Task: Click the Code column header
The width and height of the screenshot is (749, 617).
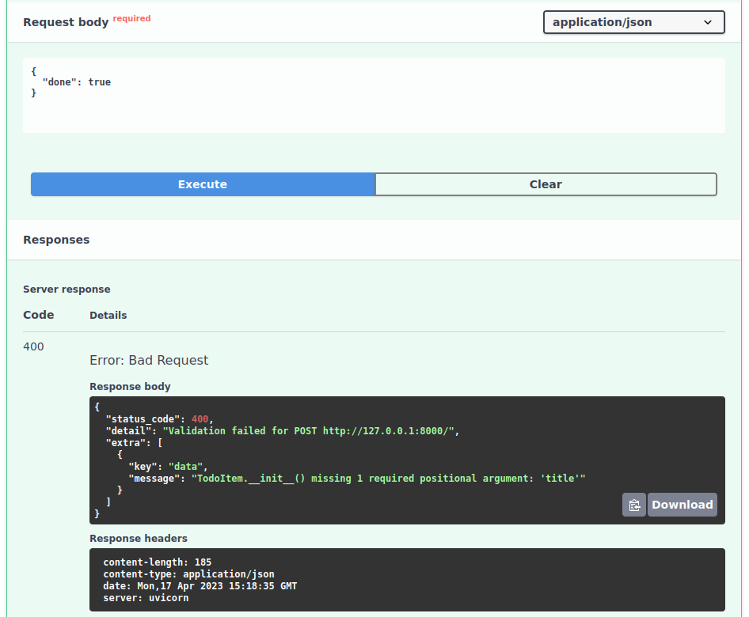Action: click(x=38, y=315)
